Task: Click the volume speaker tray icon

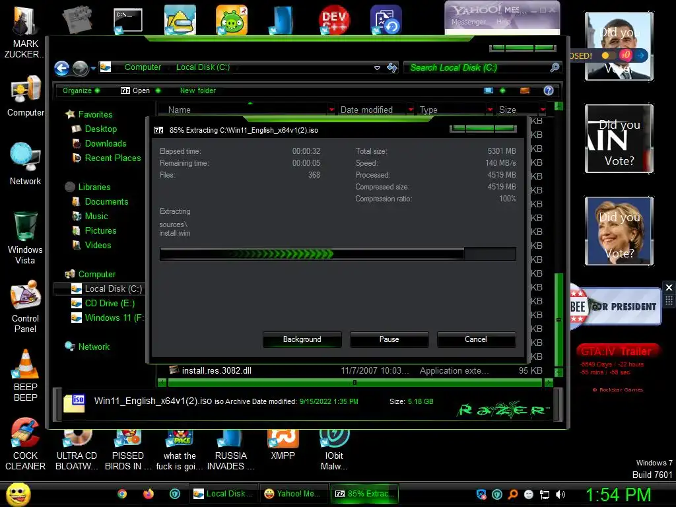Action: [x=560, y=494]
